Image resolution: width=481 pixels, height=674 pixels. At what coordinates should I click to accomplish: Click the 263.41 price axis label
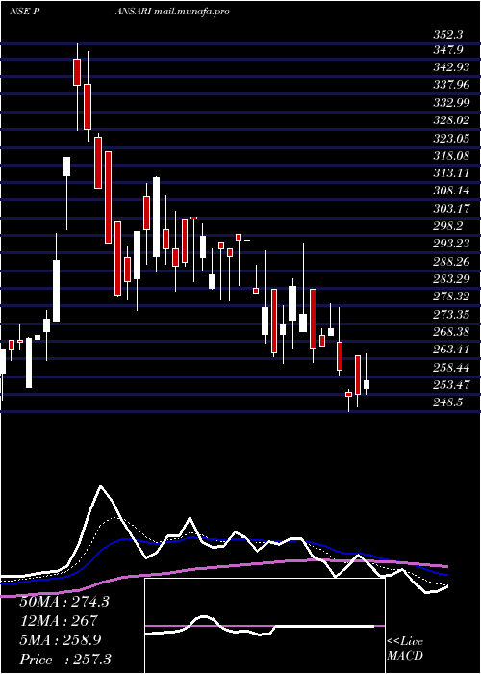pyautogui.click(x=451, y=350)
